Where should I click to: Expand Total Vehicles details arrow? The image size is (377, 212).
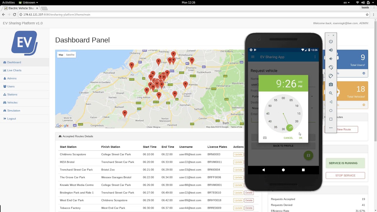[x=364, y=105]
